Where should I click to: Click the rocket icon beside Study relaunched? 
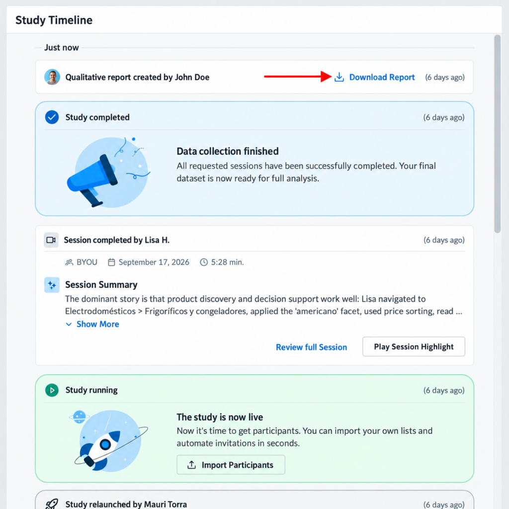pyautogui.click(x=52, y=504)
